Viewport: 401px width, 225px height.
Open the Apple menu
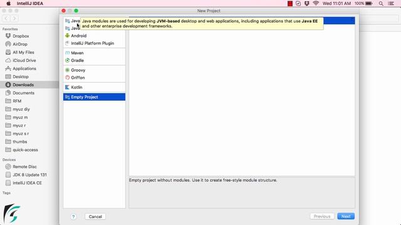[8, 3]
